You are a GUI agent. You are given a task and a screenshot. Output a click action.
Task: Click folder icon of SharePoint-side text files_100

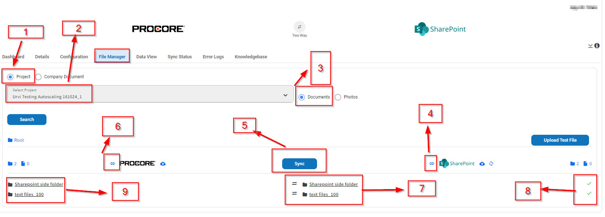(x=305, y=195)
